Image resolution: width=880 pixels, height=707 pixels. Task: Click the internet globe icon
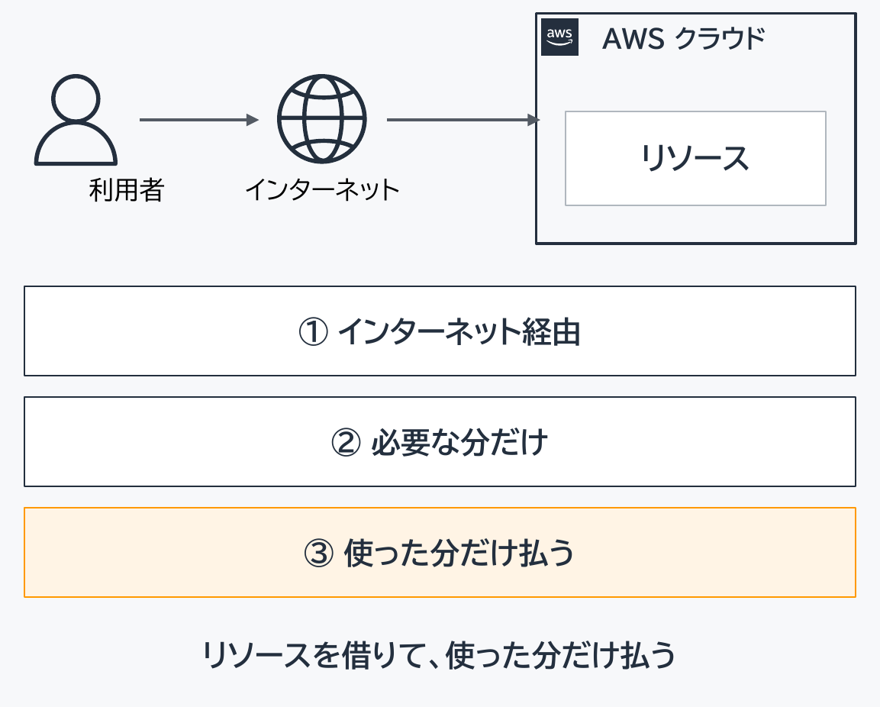point(321,119)
